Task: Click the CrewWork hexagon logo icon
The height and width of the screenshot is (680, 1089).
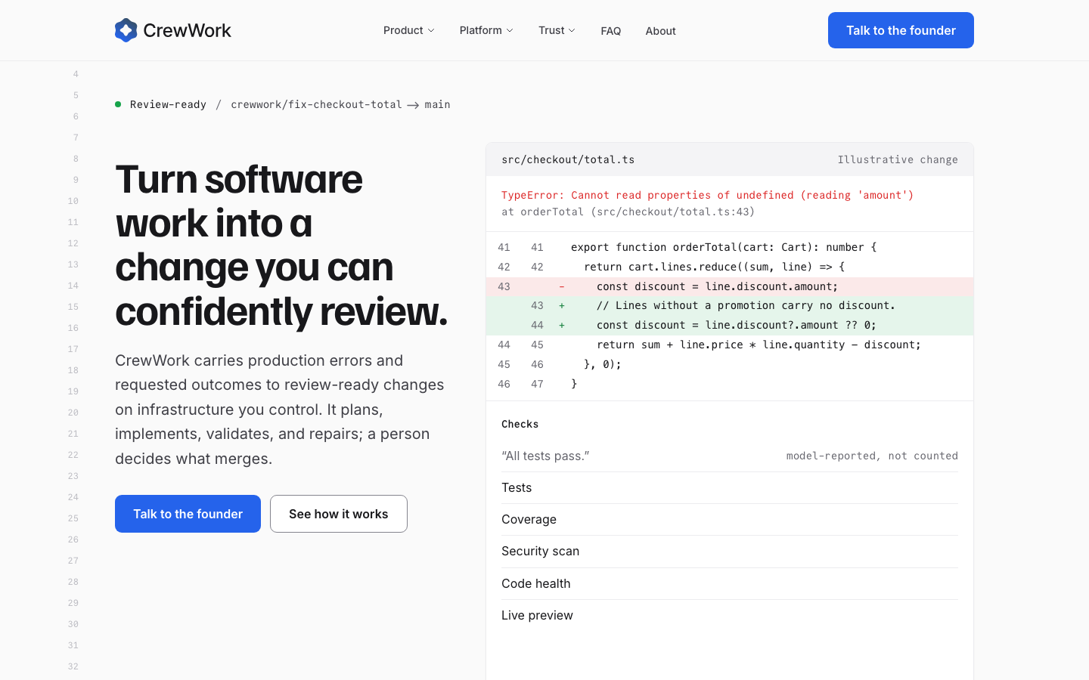Action: tap(126, 30)
